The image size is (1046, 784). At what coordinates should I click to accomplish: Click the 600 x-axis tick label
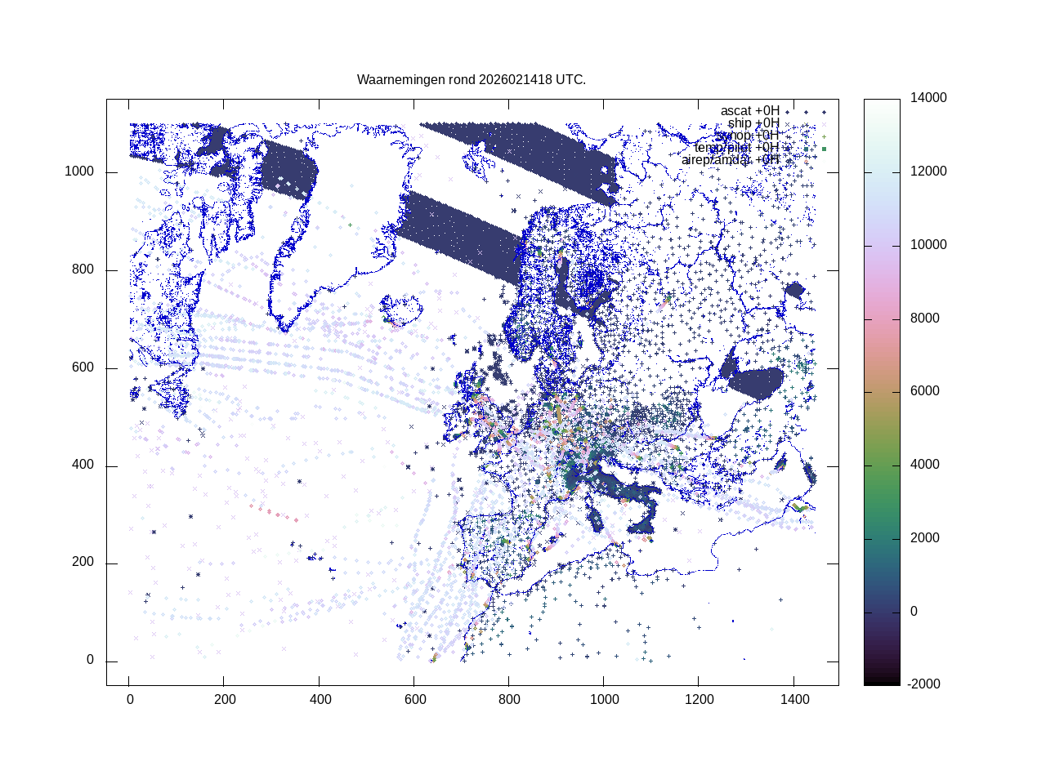pyautogui.click(x=413, y=700)
